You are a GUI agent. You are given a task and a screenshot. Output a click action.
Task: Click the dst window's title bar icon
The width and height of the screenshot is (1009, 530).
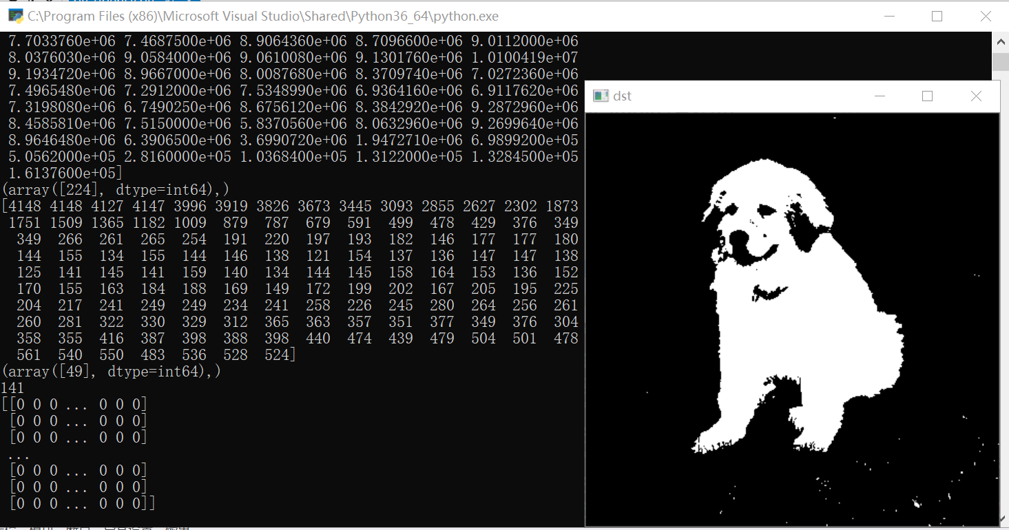point(601,96)
